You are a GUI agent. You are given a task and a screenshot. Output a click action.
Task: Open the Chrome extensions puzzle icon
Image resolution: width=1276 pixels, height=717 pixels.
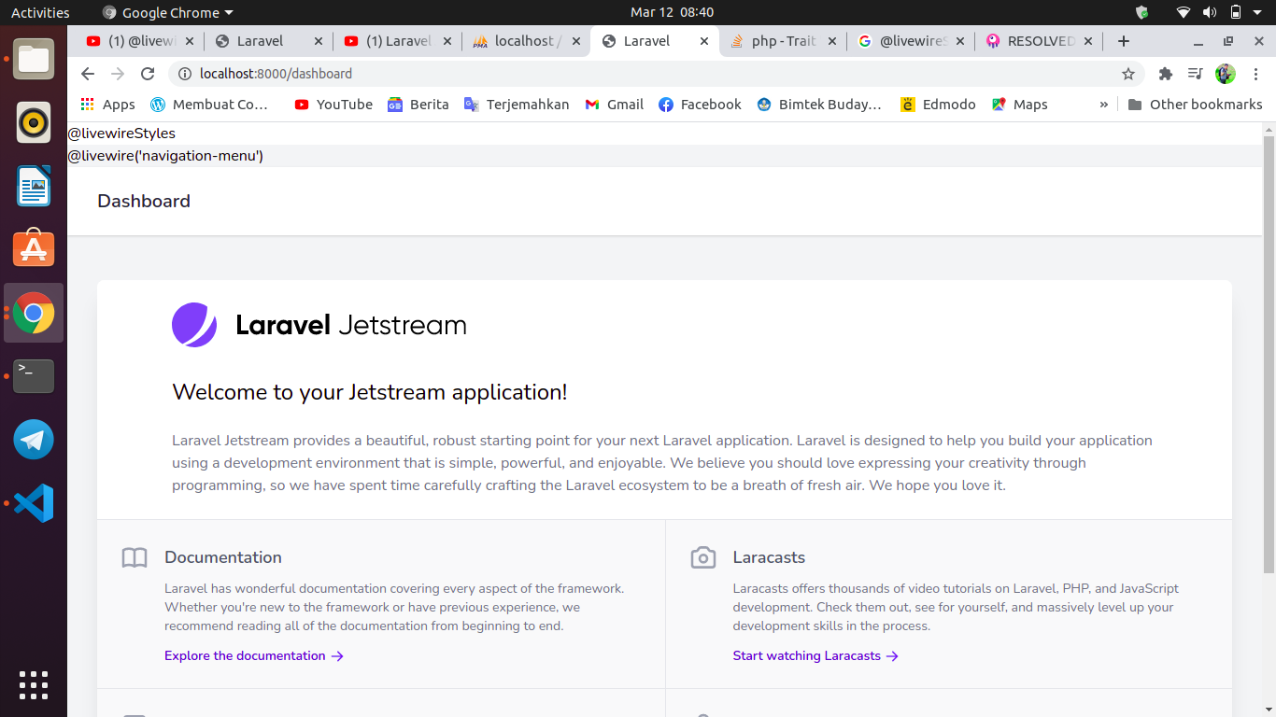click(1165, 74)
